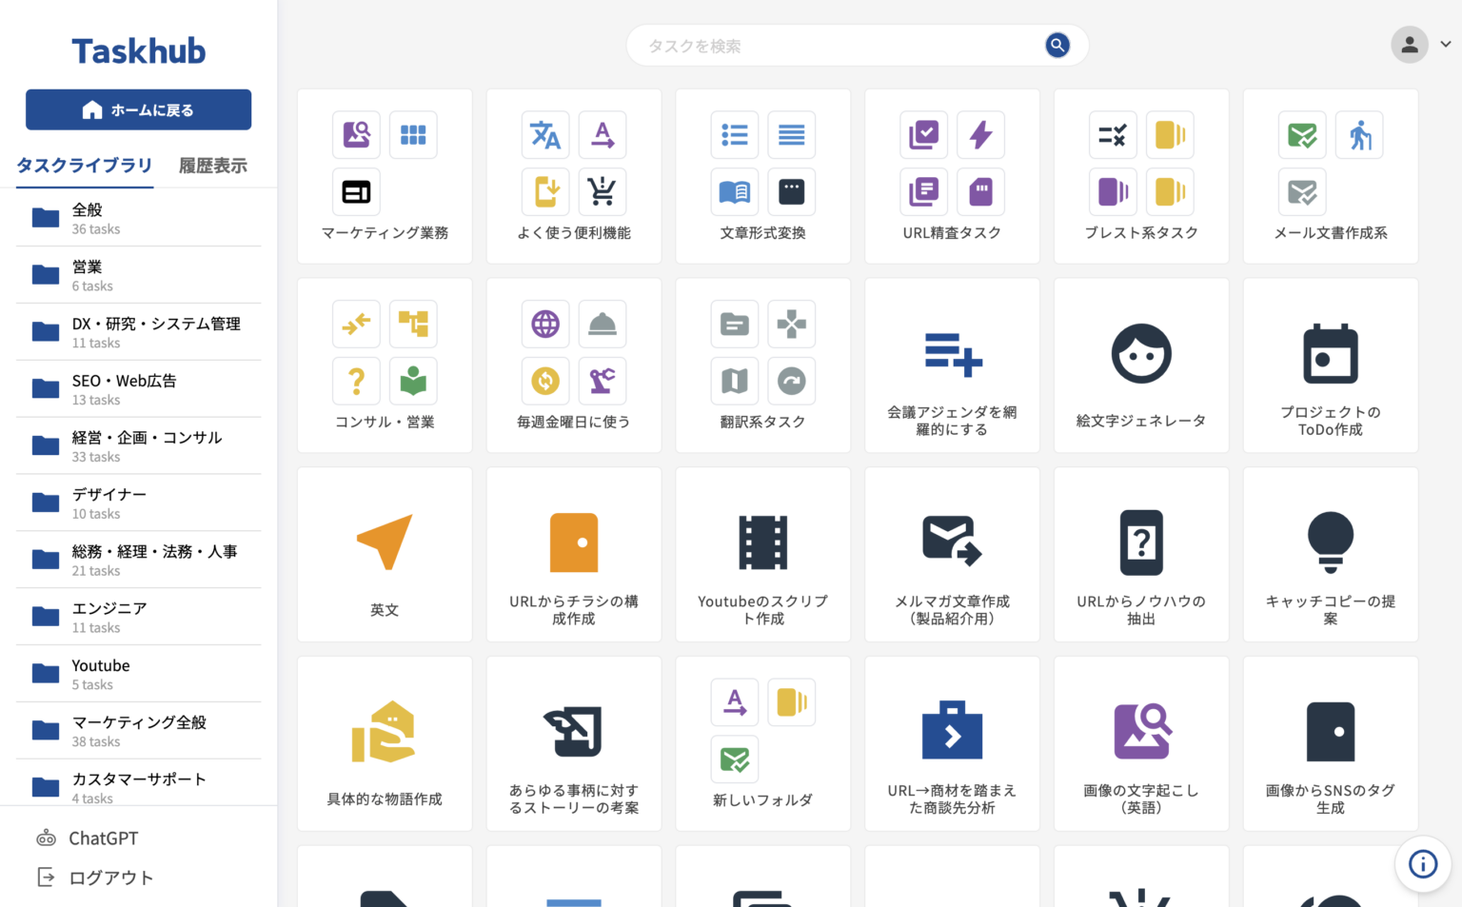
Task: Click the ログアウト link
Action: point(111,877)
